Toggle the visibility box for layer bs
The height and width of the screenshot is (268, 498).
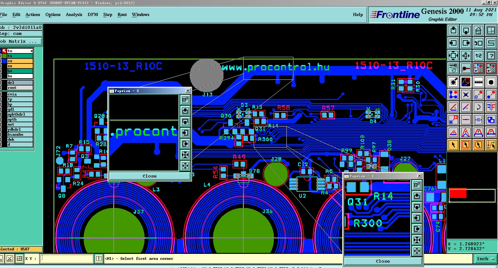(x=1, y=71)
